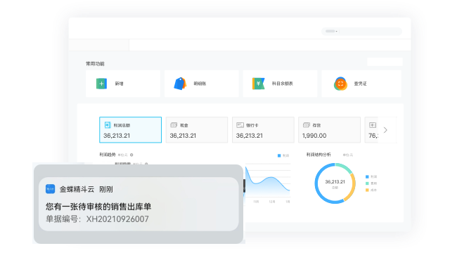The height and width of the screenshot is (253, 450).
Task: Select the 利润总额 36,213.21 card
Action: (x=130, y=129)
